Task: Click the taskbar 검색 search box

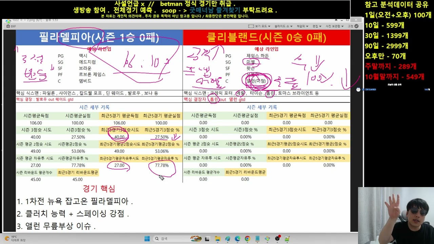Action: coord(177,239)
